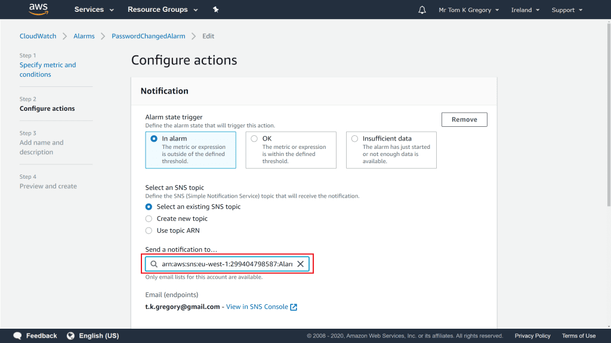Open Mr Tom K Gregory account menu
611x343 pixels.
click(468, 10)
